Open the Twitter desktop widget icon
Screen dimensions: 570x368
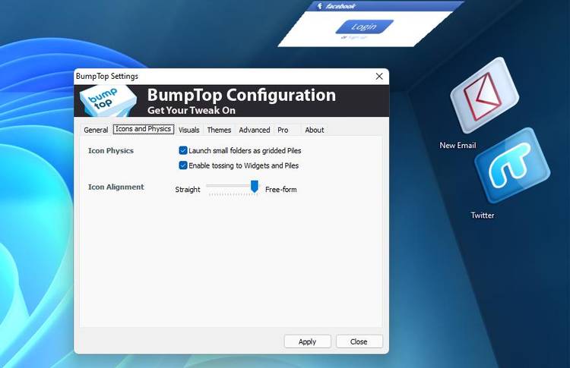(512, 165)
